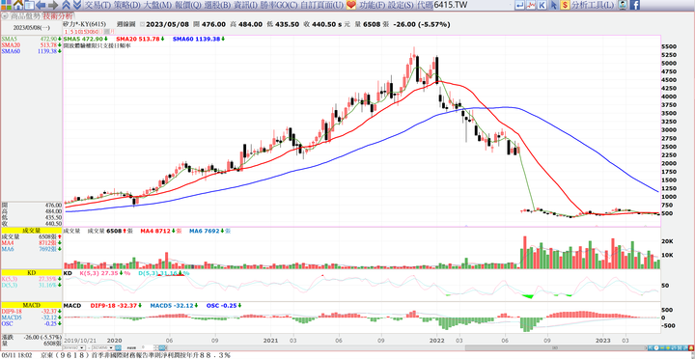Click the dollar sign order icon
The height and width of the screenshot is (359, 695).
(x=565, y=6)
